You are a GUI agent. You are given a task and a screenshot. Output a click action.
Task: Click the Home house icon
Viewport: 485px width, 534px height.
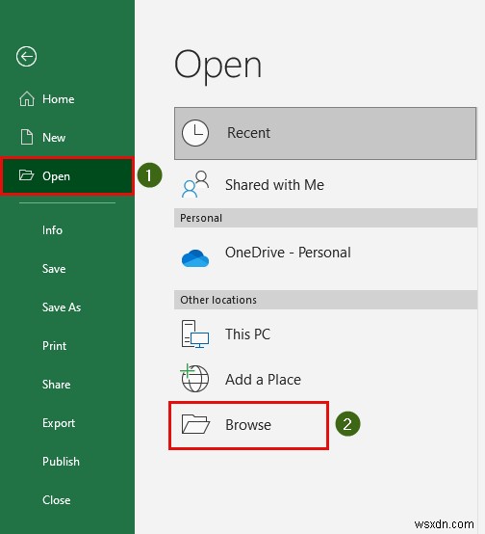pos(27,99)
